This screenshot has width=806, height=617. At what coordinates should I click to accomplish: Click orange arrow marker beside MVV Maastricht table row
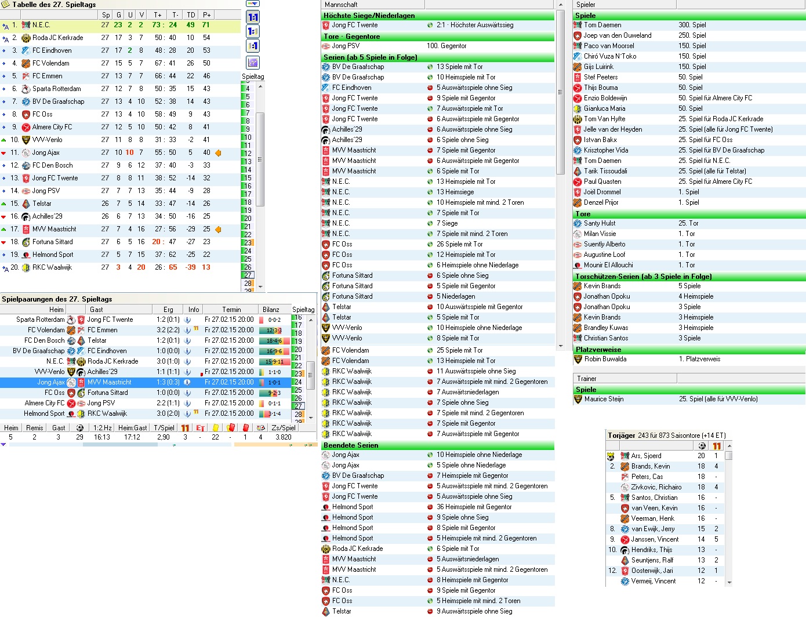219,229
